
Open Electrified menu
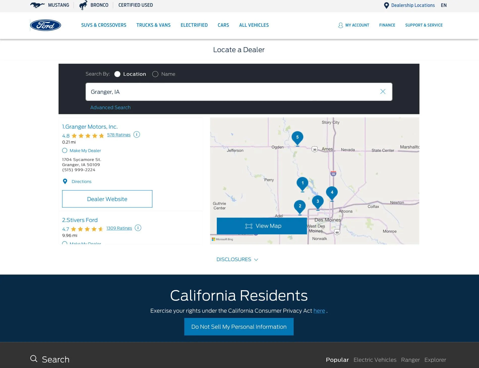[x=194, y=25]
